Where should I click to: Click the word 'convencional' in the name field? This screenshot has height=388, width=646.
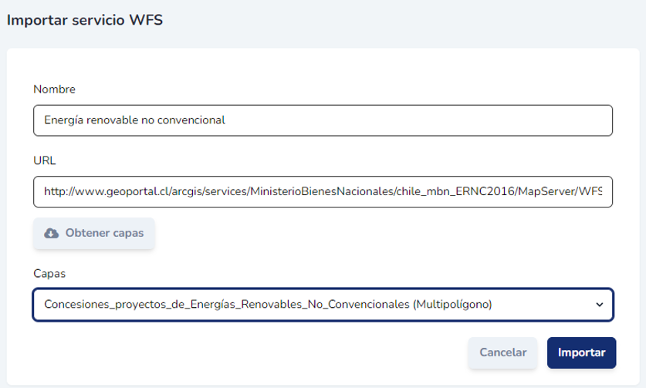[x=191, y=120]
